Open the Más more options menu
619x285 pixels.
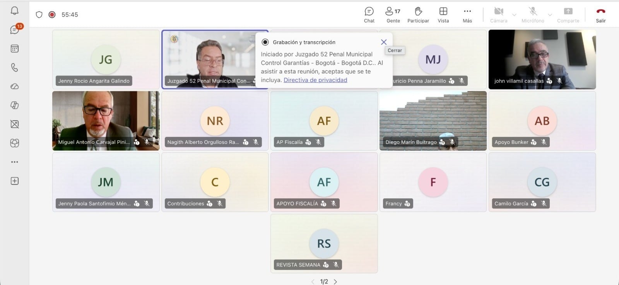pyautogui.click(x=467, y=15)
